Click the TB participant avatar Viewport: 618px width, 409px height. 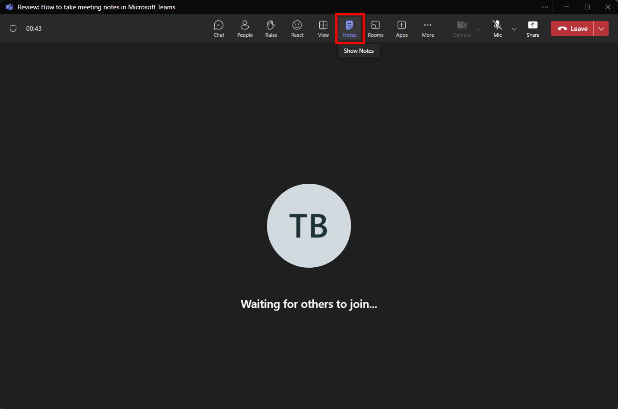(309, 226)
